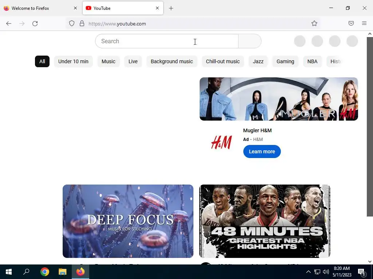Open a new tab with the plus button
The width and height of the screenshot is (373, 279).
[x=171, y=8]
